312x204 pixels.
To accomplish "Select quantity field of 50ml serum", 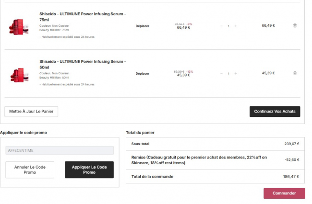I will [228, 74].
